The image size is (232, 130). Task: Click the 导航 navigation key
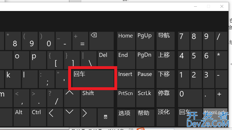pos(166,41)
